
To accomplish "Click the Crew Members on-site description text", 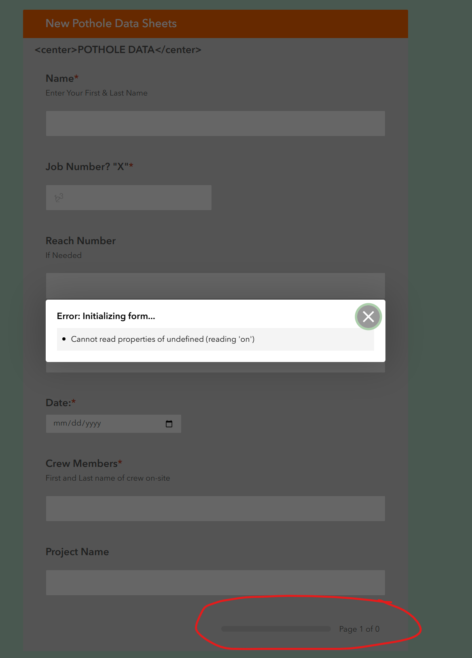I will tap(108, 478).
